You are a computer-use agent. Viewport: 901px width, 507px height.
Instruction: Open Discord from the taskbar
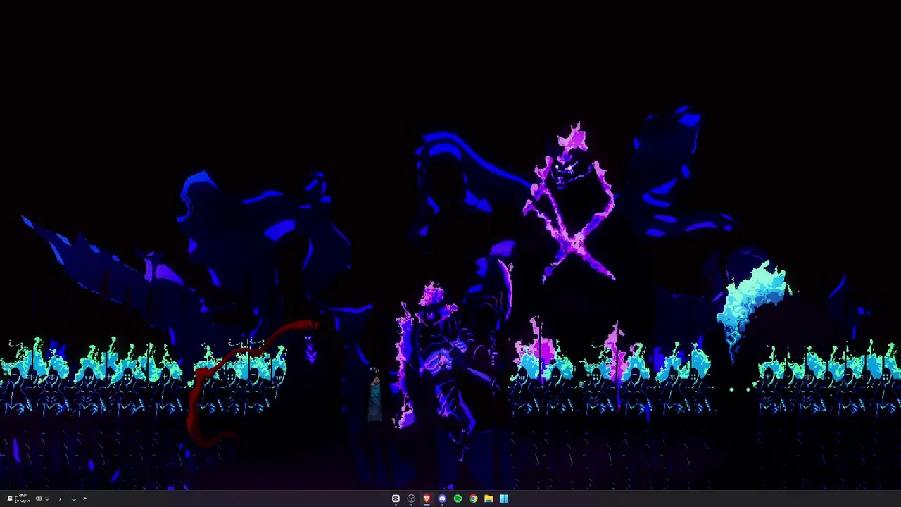click(x=442, y=499)
